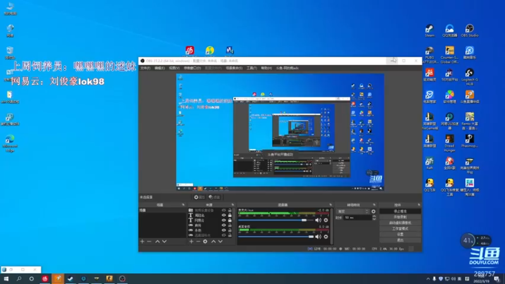Open microphone audio settings gear
The width and height of the screenshot is (505, 284).
coord(326,220)
